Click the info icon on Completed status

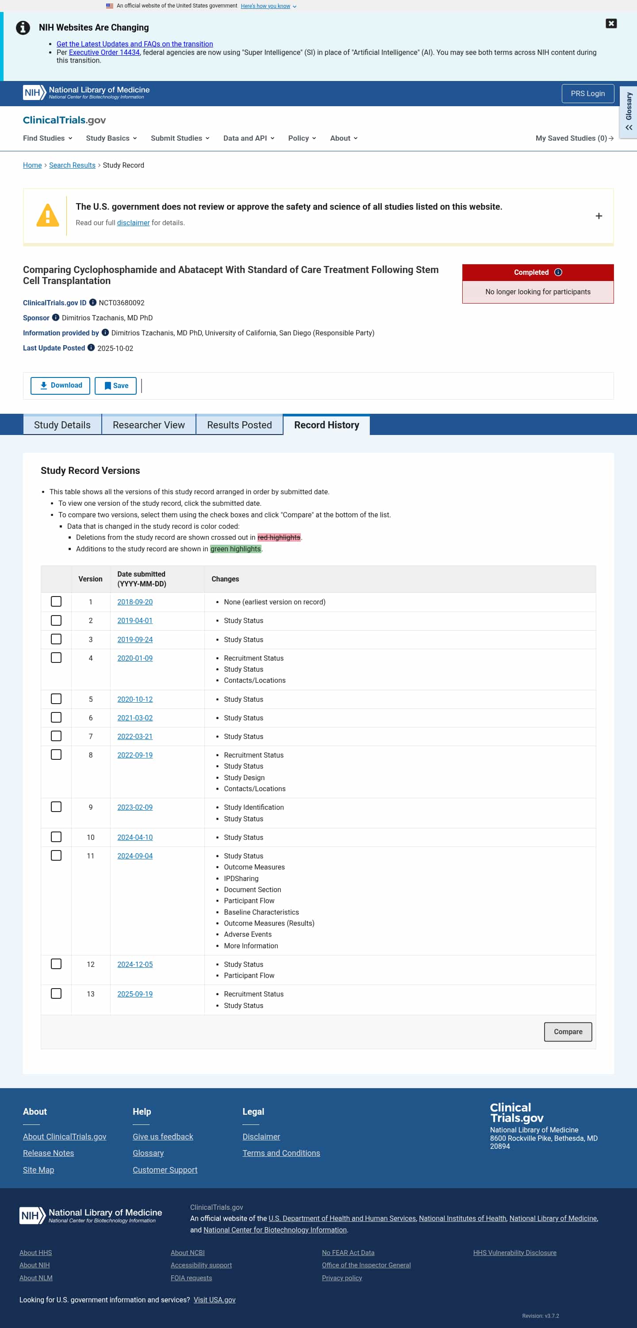pos(558,272)
